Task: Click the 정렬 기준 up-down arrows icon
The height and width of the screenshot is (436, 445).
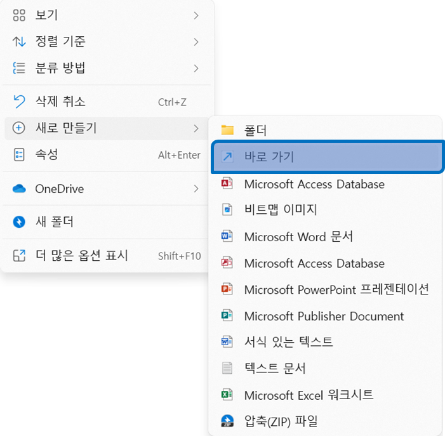Action: 19,42
